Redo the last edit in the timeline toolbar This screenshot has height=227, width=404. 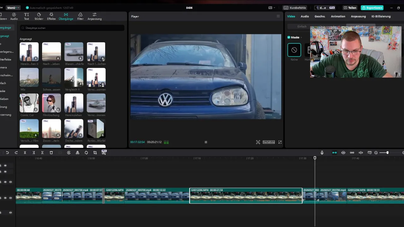(16, 153)
